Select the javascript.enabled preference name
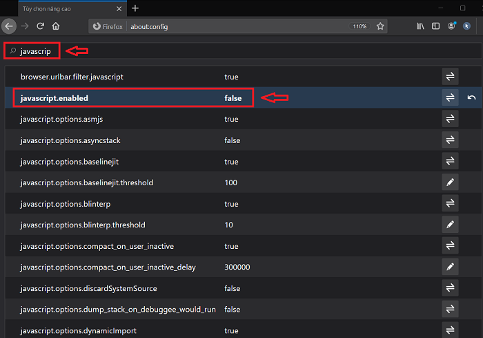Viewport: 483px width, 338px height. click(55, 98)
